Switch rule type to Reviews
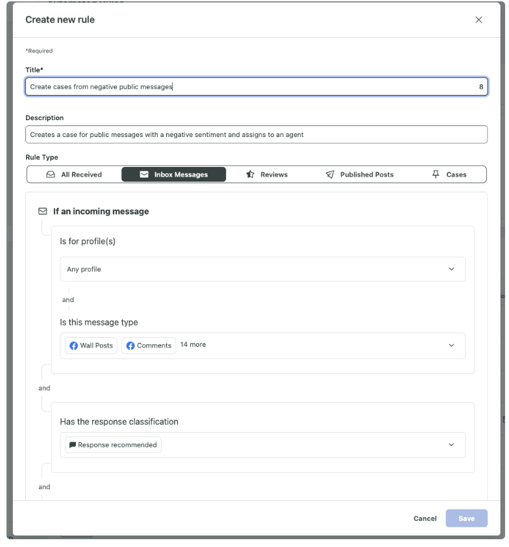Screen dimensions: 509x547 267,174
